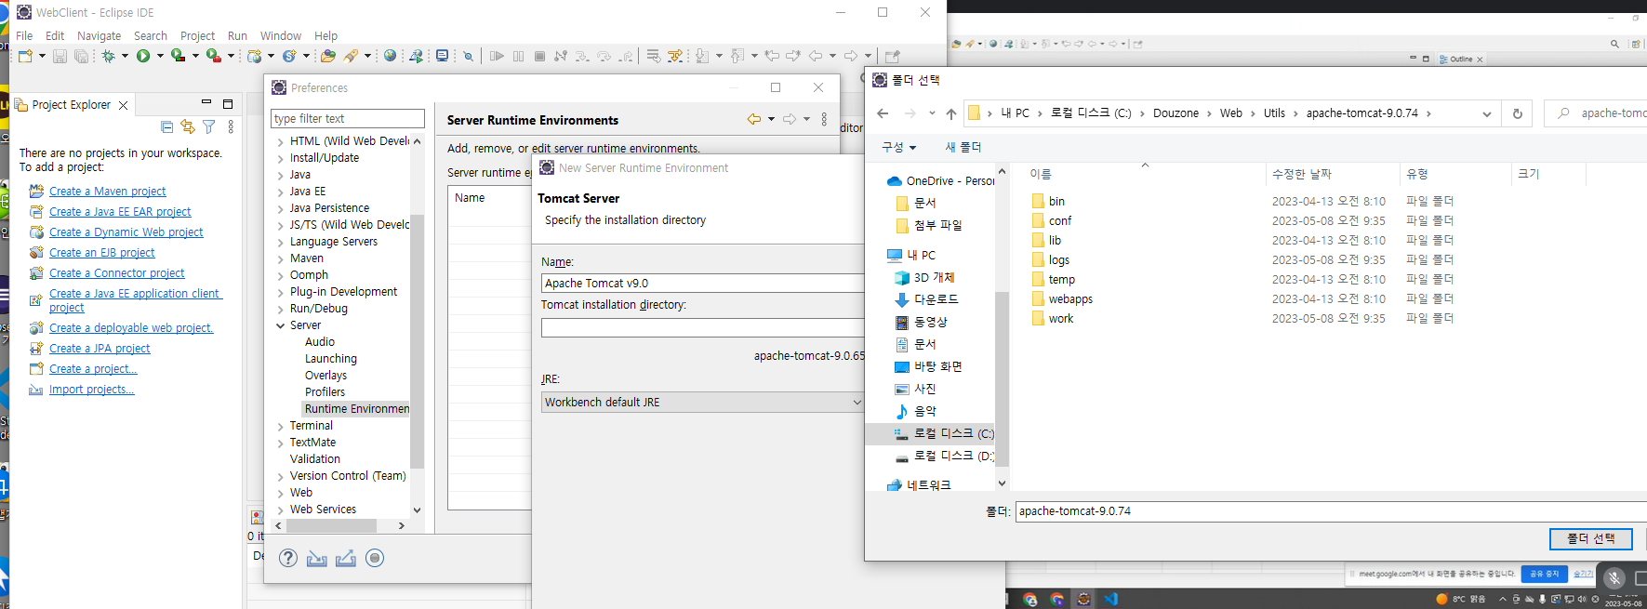Screen dimensions: 1647x609
Task: Collapse the Server preferences node
Action: (281, 325)
